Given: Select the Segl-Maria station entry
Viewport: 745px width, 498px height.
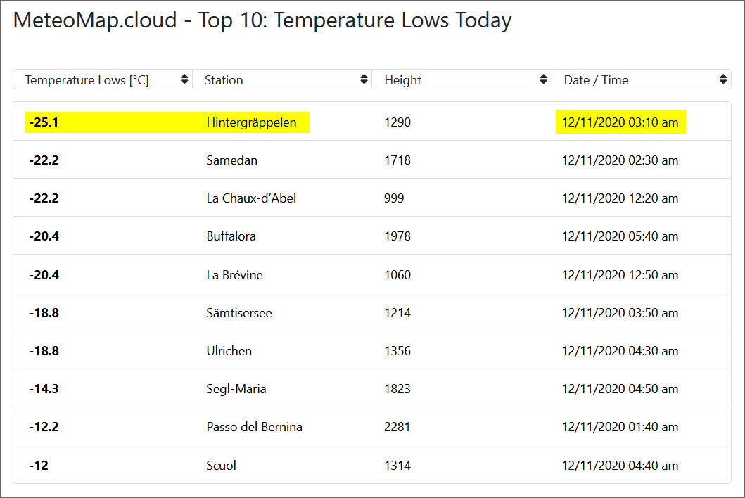Looking at the screenshot, I should point(236,389).
